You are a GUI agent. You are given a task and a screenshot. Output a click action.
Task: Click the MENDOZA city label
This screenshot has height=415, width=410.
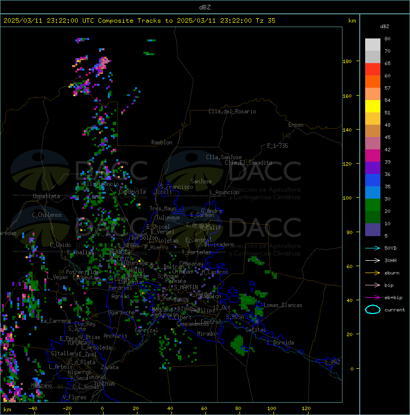120,251
